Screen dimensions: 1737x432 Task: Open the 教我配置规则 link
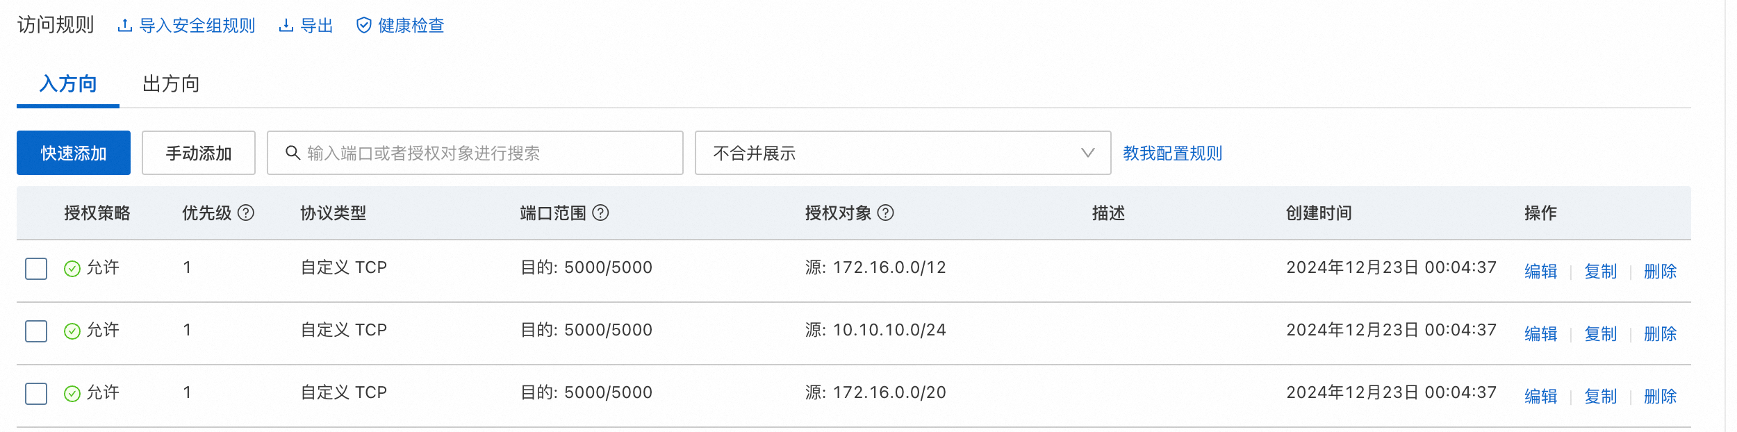tap(1172, 153)
